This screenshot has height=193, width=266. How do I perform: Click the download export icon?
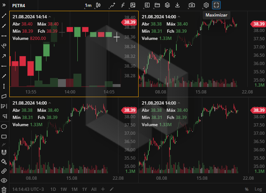[177, 5]
